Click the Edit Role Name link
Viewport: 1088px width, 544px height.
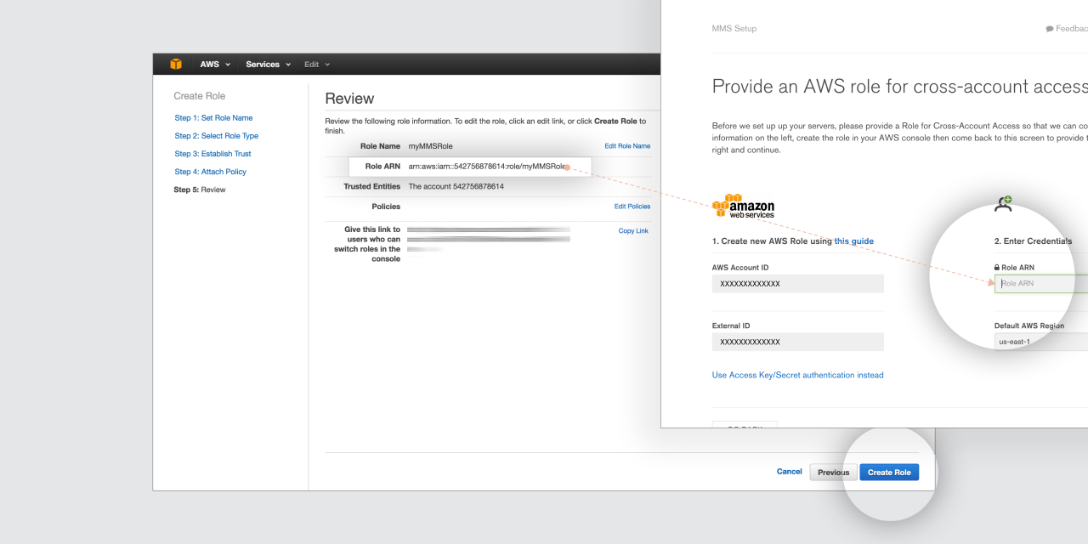pos(627,146)
